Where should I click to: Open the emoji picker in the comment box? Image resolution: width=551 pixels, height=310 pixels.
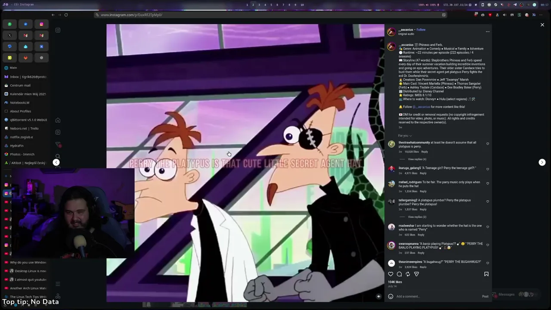tap(390, 296)
